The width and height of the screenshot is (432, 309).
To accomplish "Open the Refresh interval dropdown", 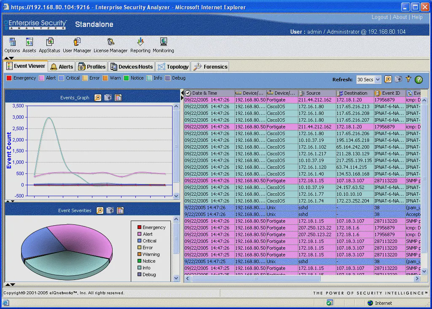I will (x=378, y=80).
